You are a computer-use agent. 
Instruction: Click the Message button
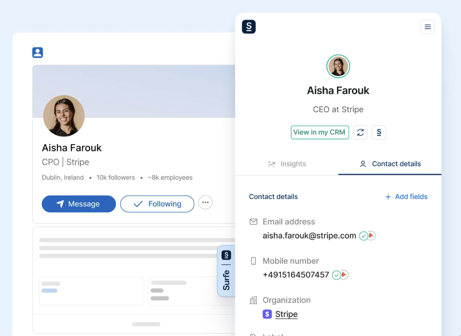pos(79,204)
